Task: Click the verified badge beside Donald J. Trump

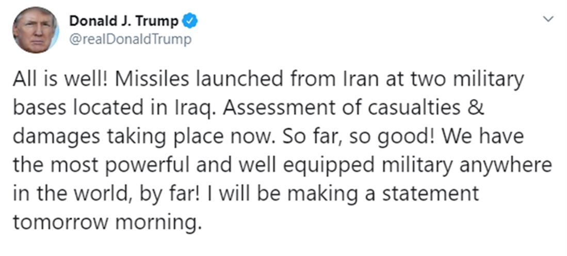Action: click(192, 21)
